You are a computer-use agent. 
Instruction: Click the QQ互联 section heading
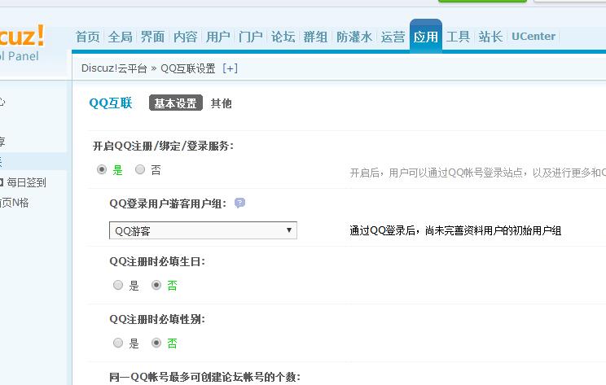point(111,103)
